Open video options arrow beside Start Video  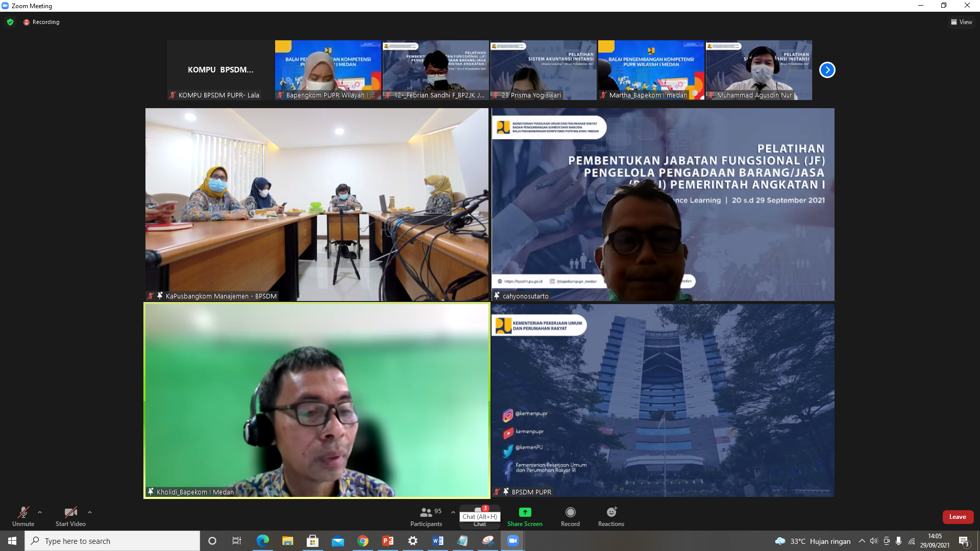point(90,512)
